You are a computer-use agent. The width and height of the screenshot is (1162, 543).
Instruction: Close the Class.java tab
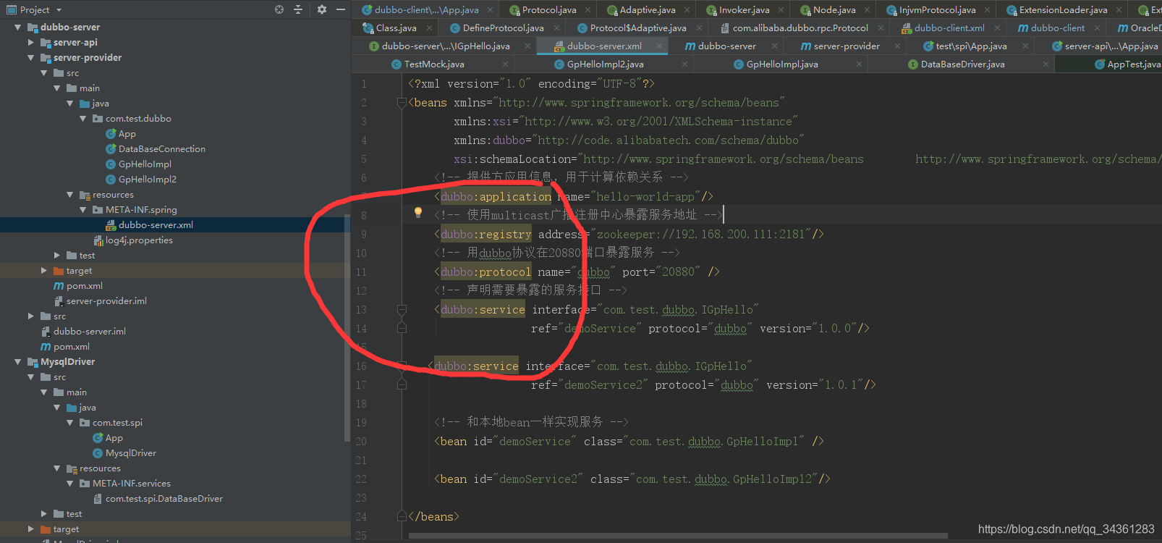point(429,28)
